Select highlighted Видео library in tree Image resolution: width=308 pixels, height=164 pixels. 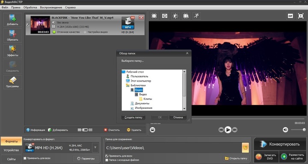pos(139,90)
